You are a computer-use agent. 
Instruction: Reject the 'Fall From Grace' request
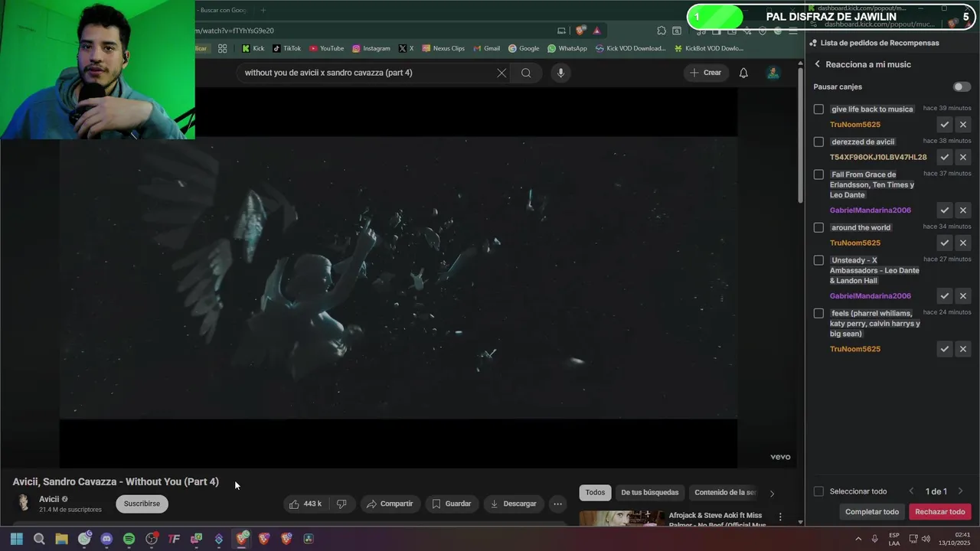click(963, 210)
